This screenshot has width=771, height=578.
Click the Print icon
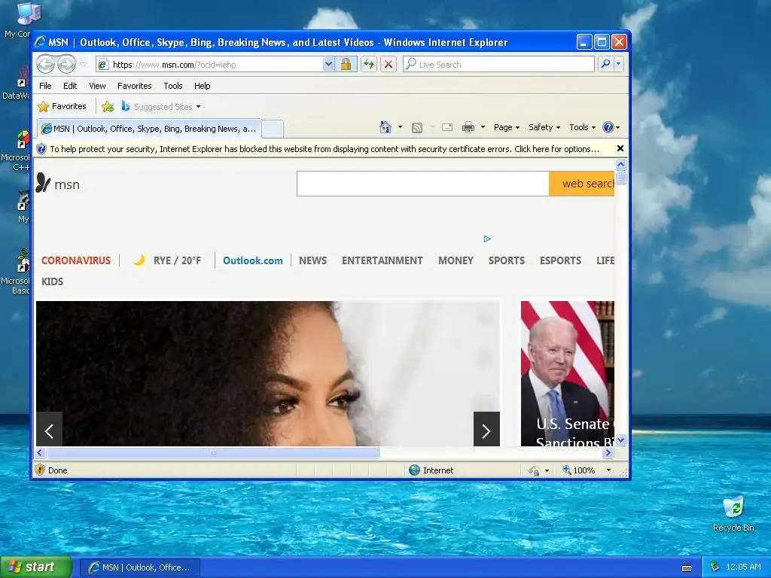click(x=468, y=128)
